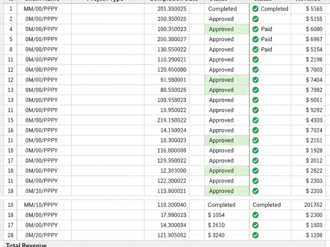
Task: Click the green check icon in the $ 7003 row
Action: pyautogui.click(x=255, y=69)
